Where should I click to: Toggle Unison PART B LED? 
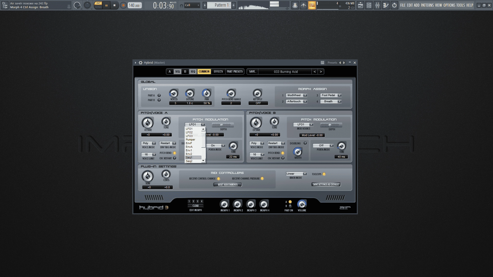tap(159, 100)
